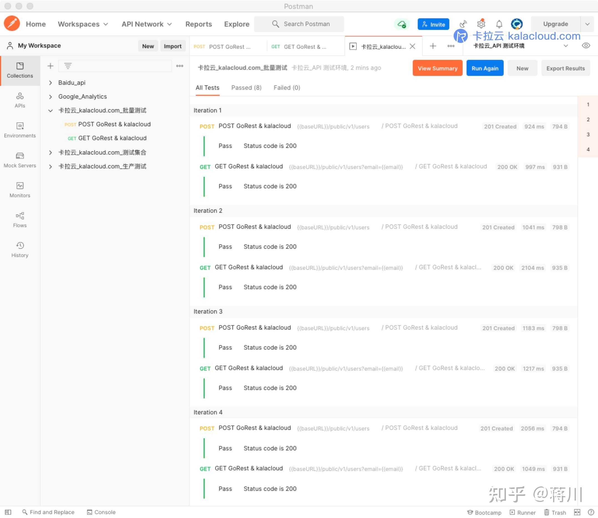Click the Export Results button
The height and width of the screenshot is (518, 598).
coord(565,68)
